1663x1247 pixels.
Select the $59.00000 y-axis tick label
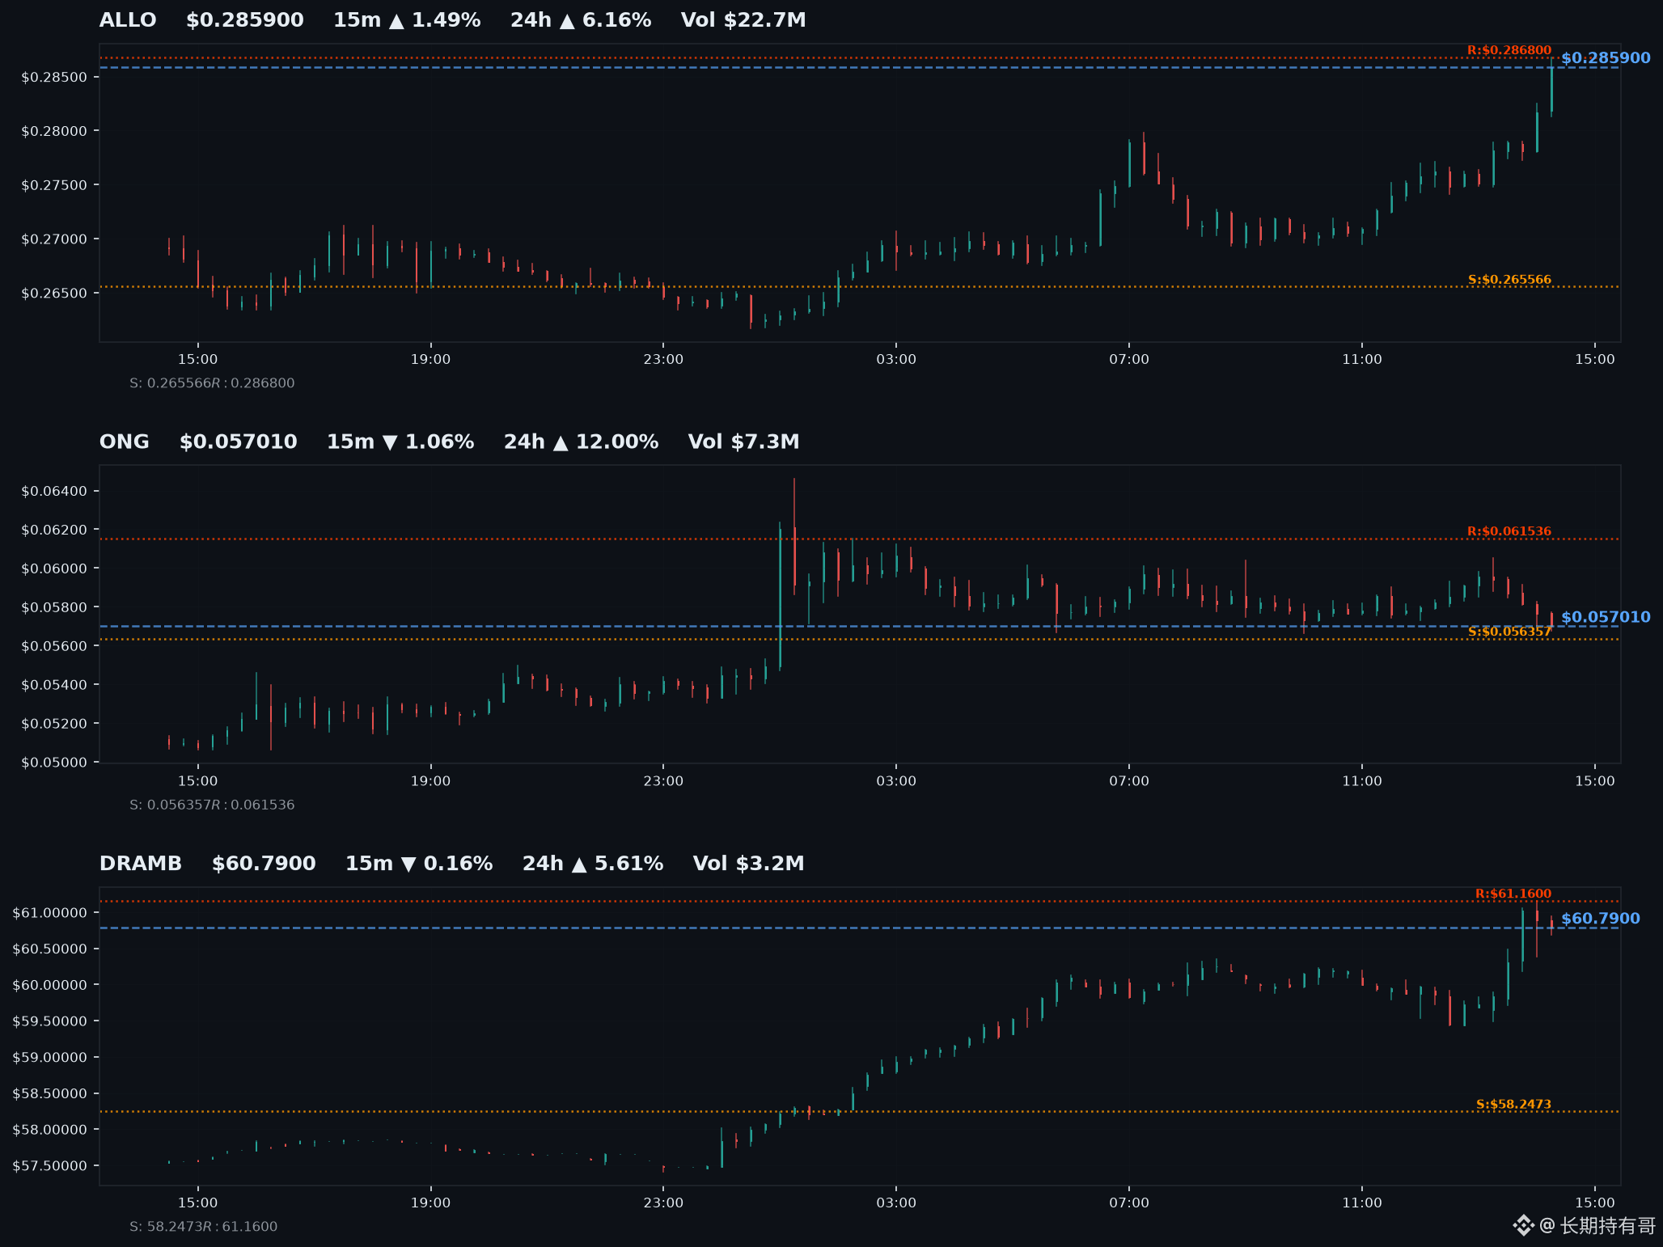click(50, 1058)
